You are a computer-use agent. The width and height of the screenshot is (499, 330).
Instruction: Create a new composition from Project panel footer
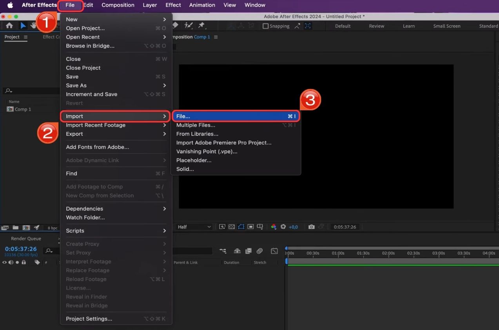tap(26, 228)
